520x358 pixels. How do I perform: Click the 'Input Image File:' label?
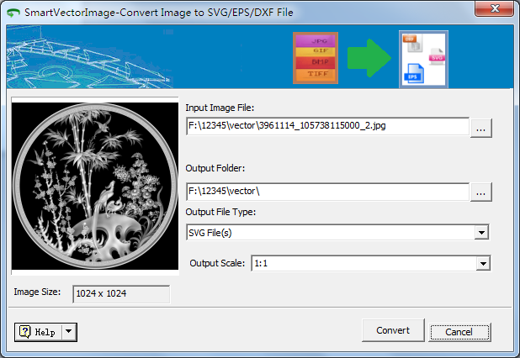[x=220, y=108]
